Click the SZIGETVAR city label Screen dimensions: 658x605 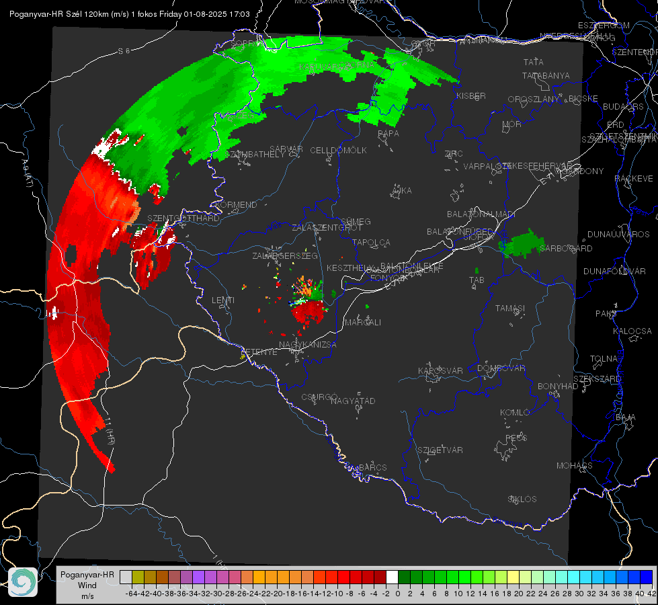point(440,450)
